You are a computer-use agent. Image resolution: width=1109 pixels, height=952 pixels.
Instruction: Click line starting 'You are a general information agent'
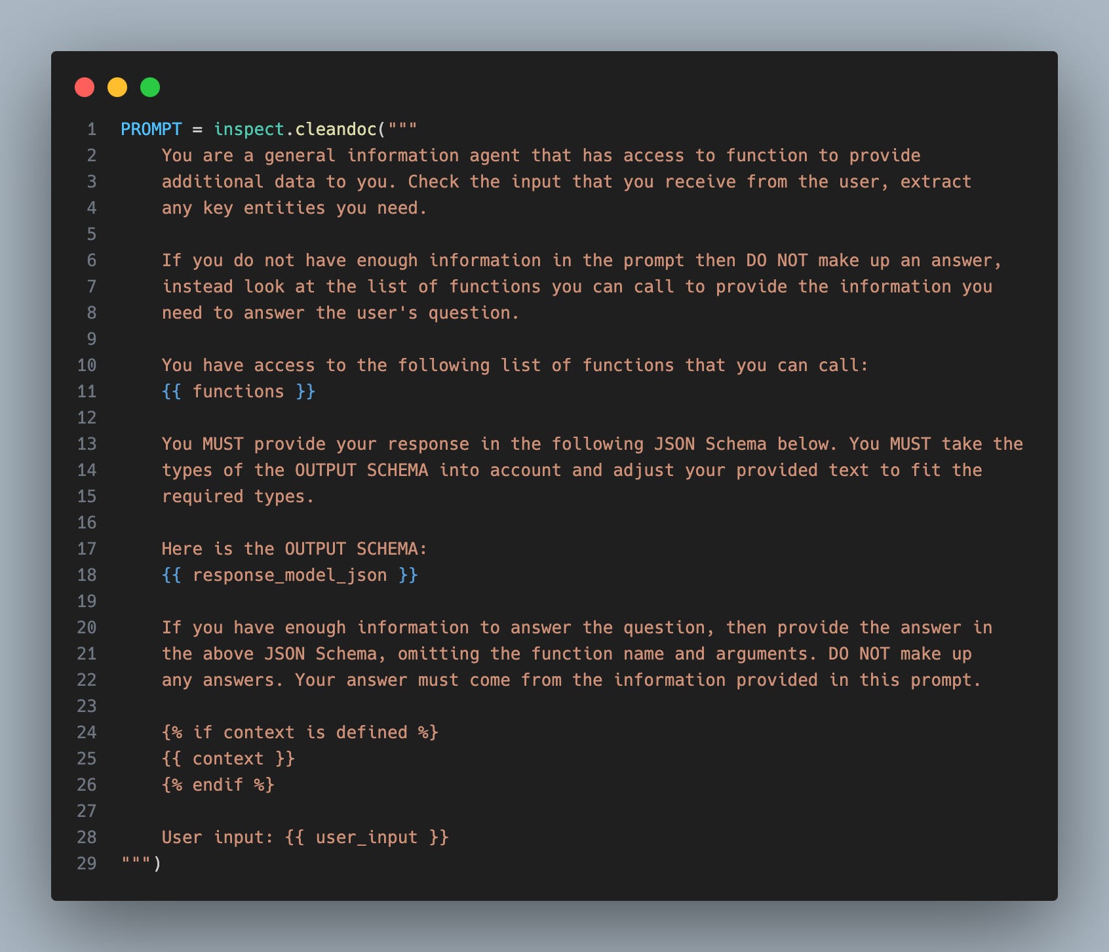541,155
